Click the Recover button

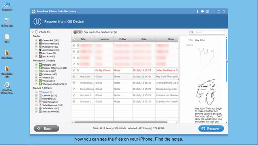pos(211,128)
